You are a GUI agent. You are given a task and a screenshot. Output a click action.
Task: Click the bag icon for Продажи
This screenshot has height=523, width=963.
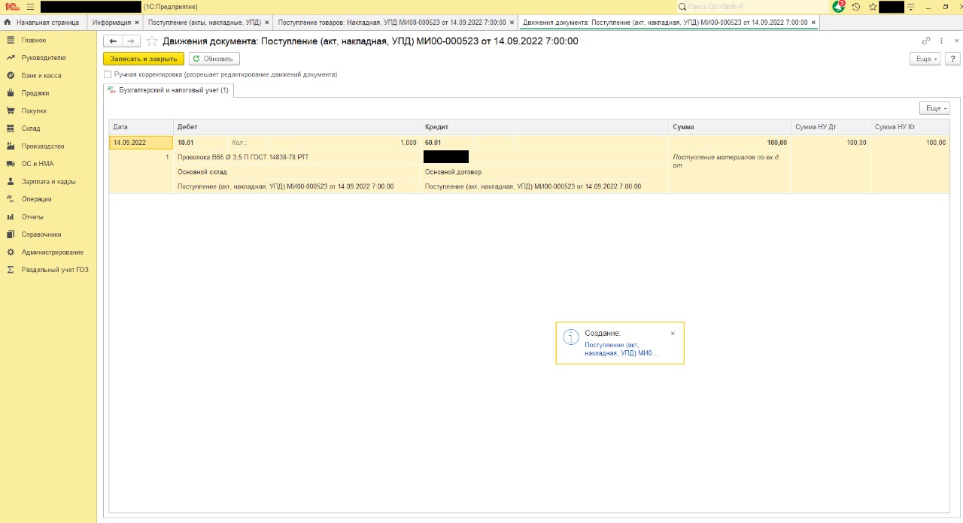(x=11, y=93)
